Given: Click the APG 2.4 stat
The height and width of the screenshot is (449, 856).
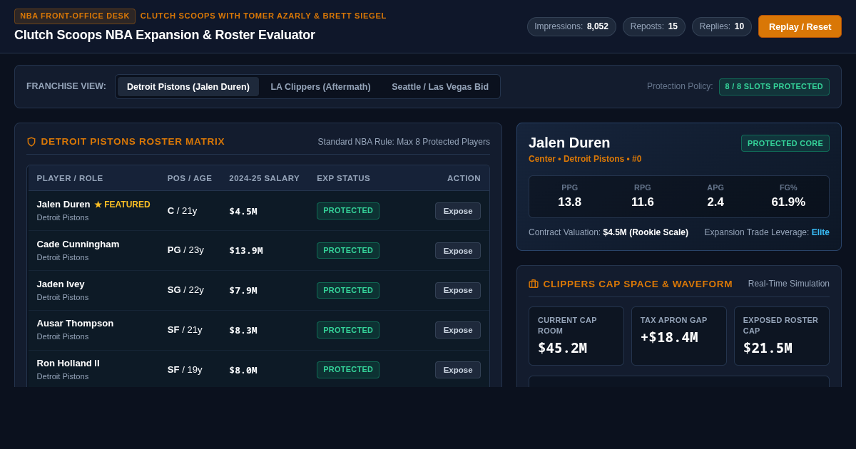Looking at the screenshot, I should click(x=715, y=196).
